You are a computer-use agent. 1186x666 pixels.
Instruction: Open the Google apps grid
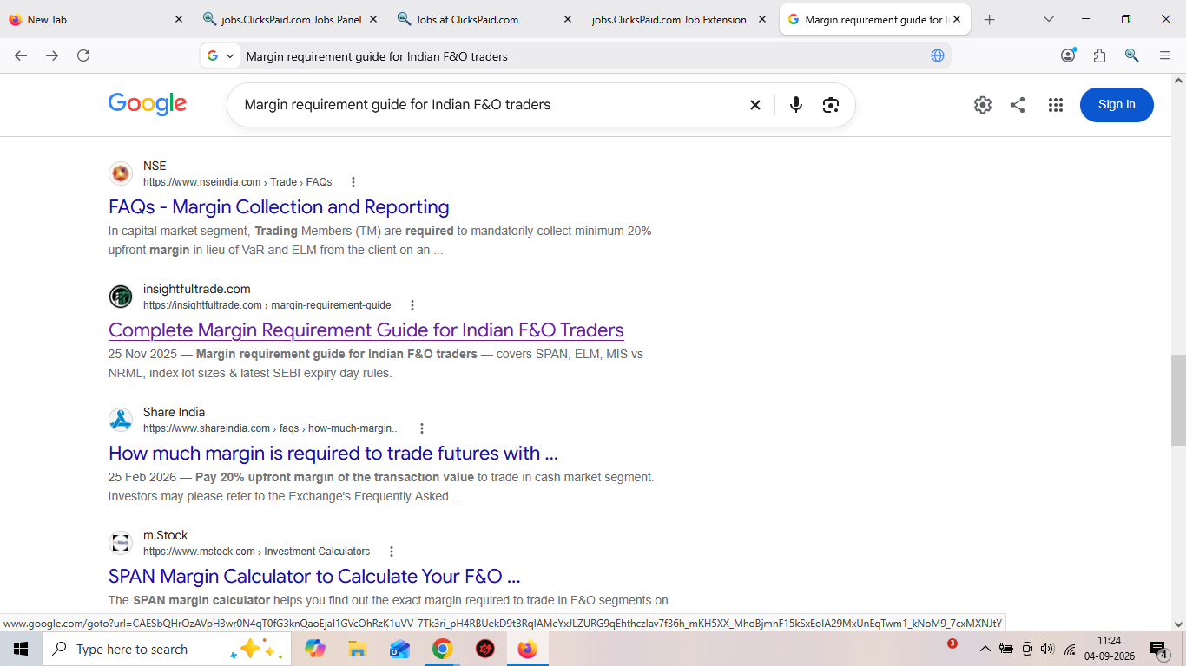[x=1056, y=105]
